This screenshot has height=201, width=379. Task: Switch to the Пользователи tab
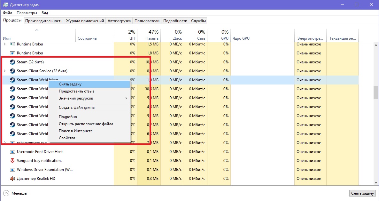[147, 21]
